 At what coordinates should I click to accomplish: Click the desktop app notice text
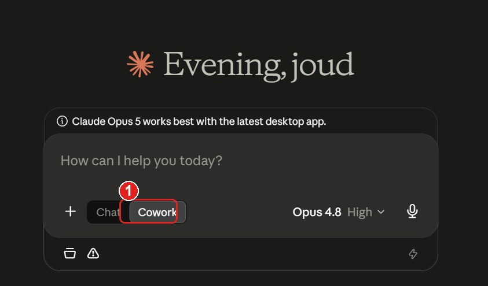(x=199, y=121)
